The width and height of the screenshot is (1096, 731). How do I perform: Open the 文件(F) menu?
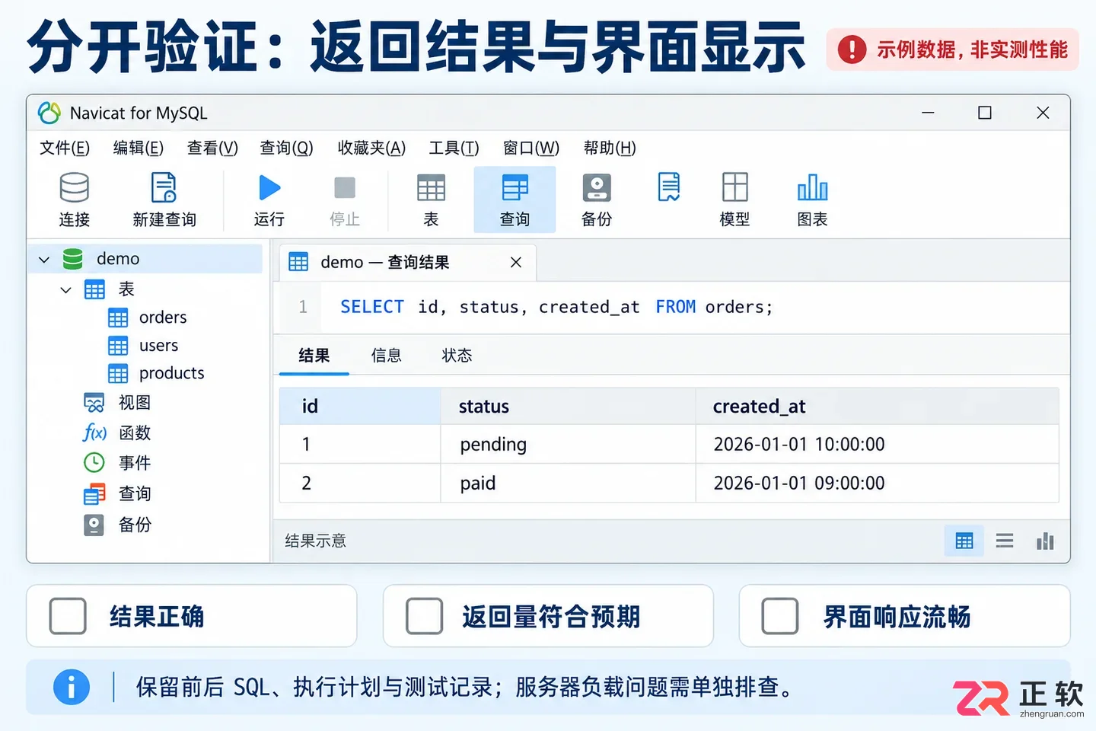pos(65,148)
